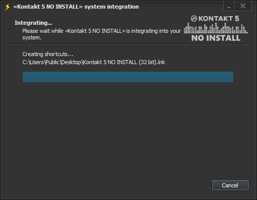Click the circular Kontakt logo emblem
Screen dimensions: 257x200
[194, 19]
